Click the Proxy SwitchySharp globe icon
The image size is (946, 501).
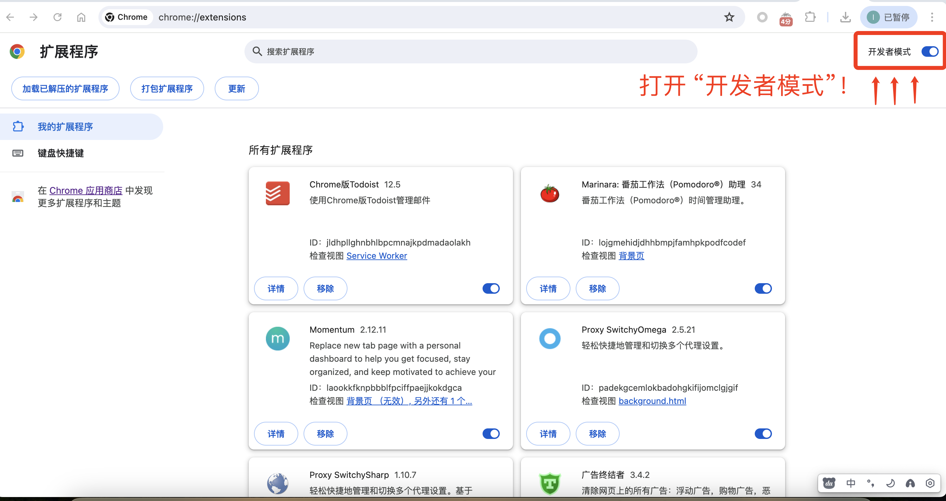click(x=278, y=484)
